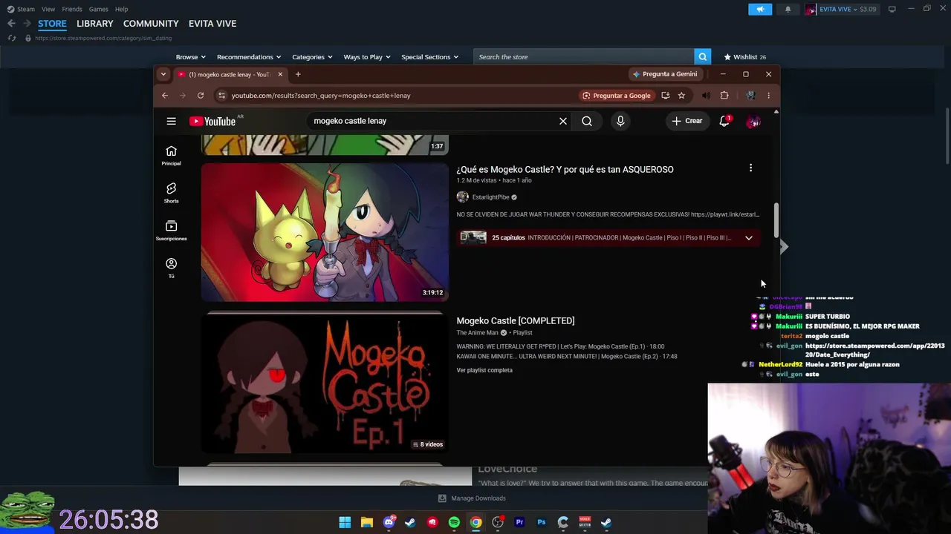Open a new Chrome tab with plus button

(x=298, y=74)
